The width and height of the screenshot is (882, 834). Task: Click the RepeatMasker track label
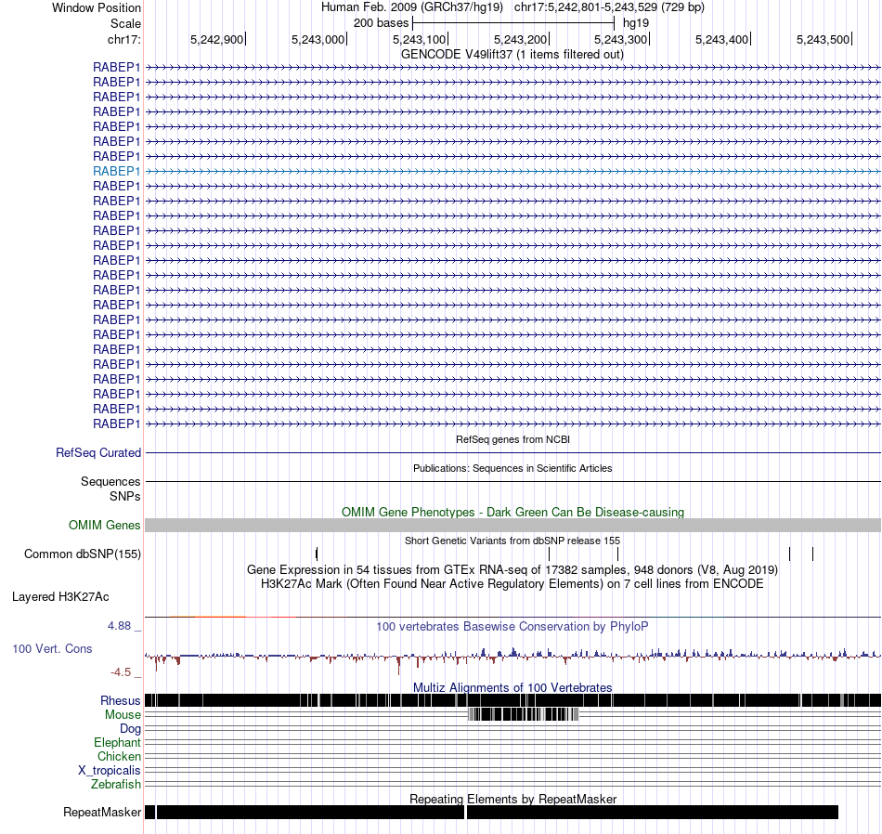(102, 812)
